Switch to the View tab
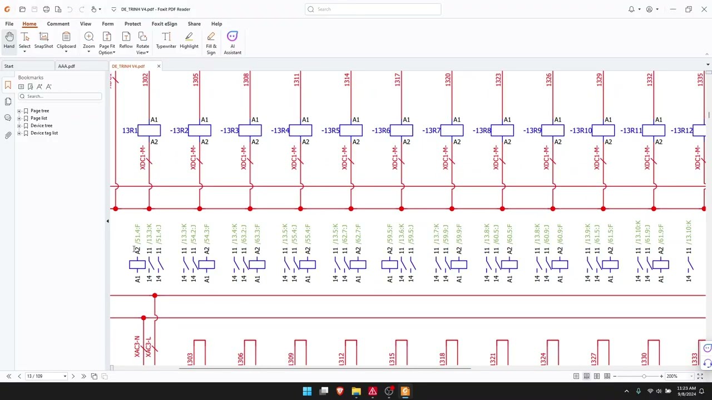 tap(86, 24)
